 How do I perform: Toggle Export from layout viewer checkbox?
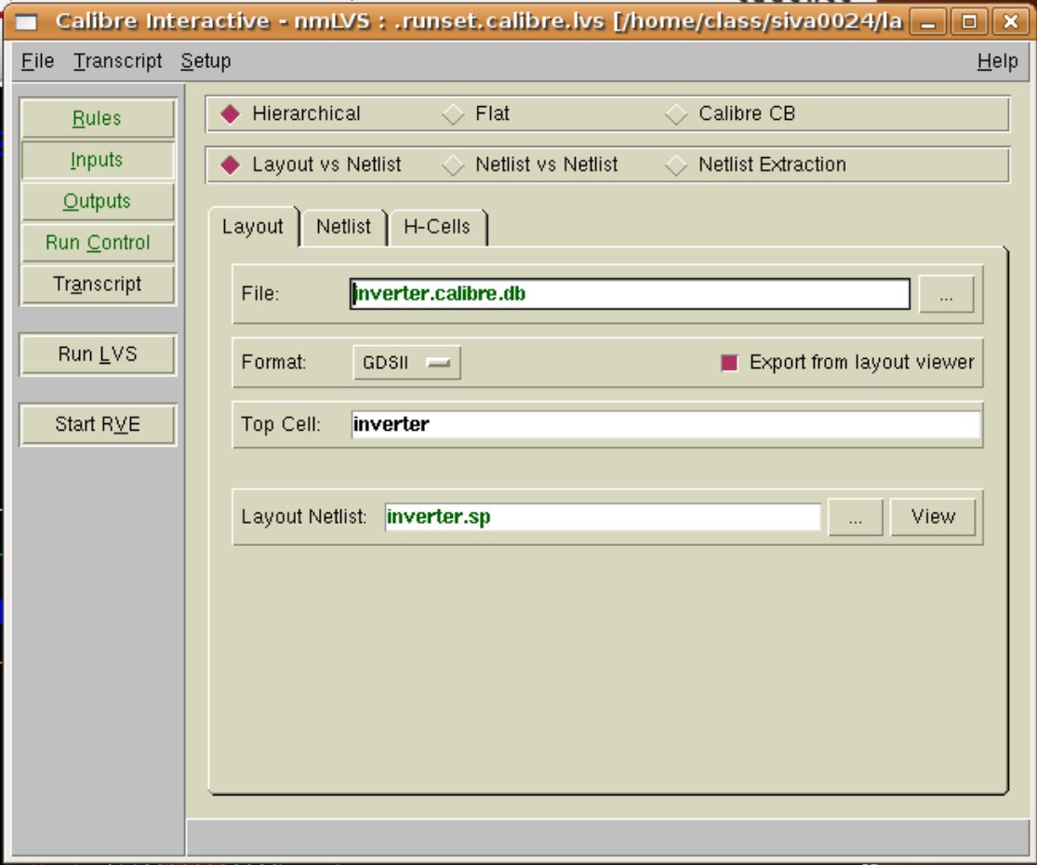pos(729,363)
